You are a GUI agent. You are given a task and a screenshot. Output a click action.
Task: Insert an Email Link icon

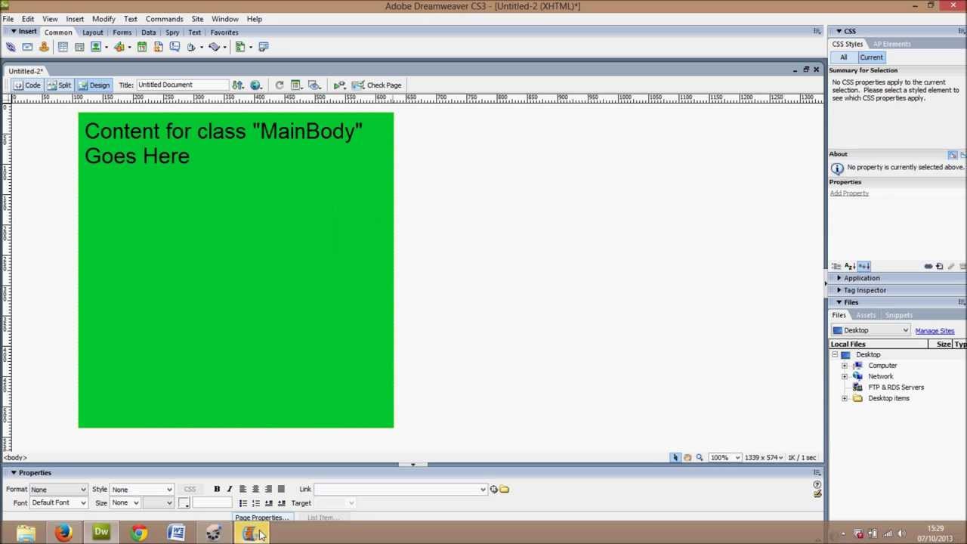tap(27, 47)
